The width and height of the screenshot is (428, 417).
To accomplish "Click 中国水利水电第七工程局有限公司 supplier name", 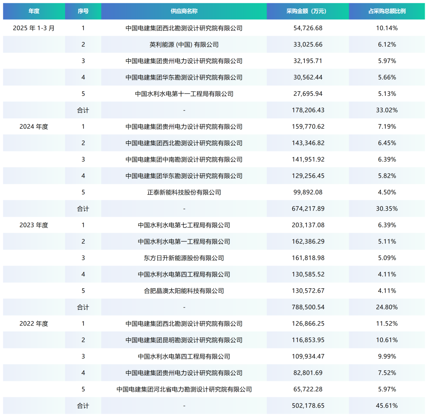I will [184, 225].
